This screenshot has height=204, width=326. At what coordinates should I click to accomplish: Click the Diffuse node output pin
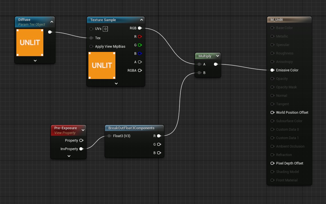pos(50,32)
